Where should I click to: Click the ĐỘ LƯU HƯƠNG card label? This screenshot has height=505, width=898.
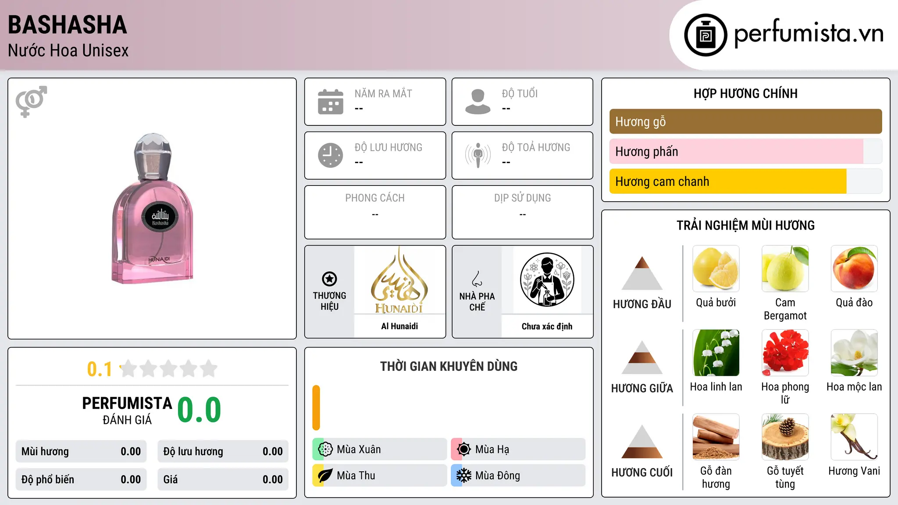tap(388, 147)
